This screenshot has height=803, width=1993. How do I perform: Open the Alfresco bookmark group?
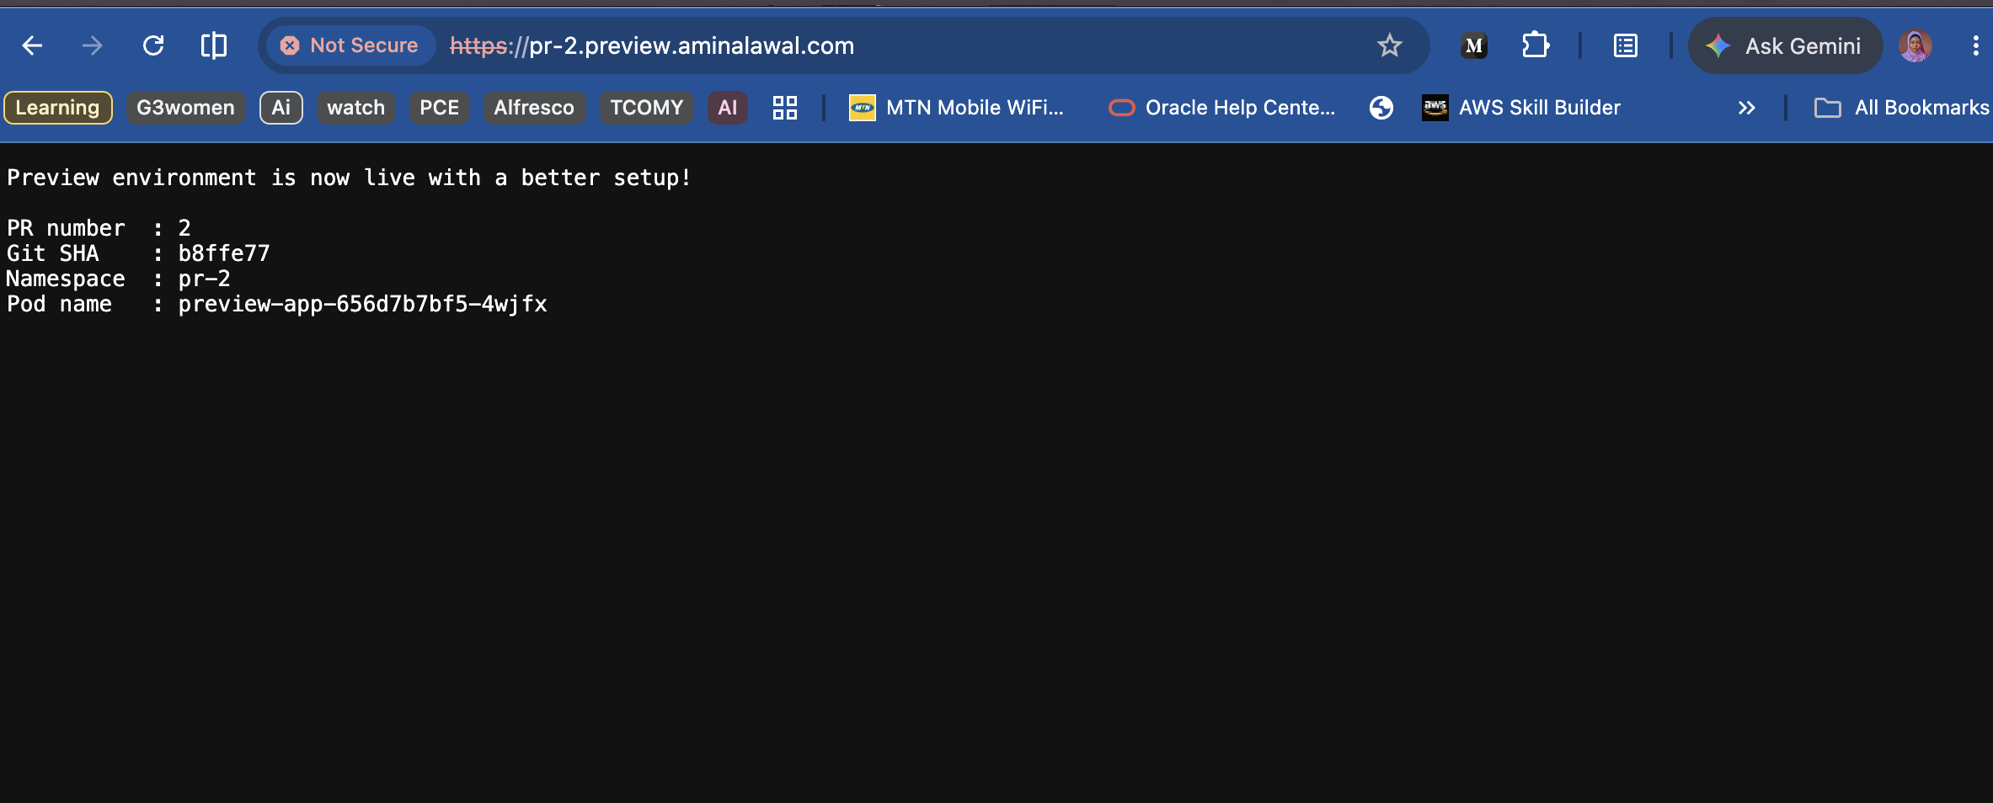tap(534, 108)
